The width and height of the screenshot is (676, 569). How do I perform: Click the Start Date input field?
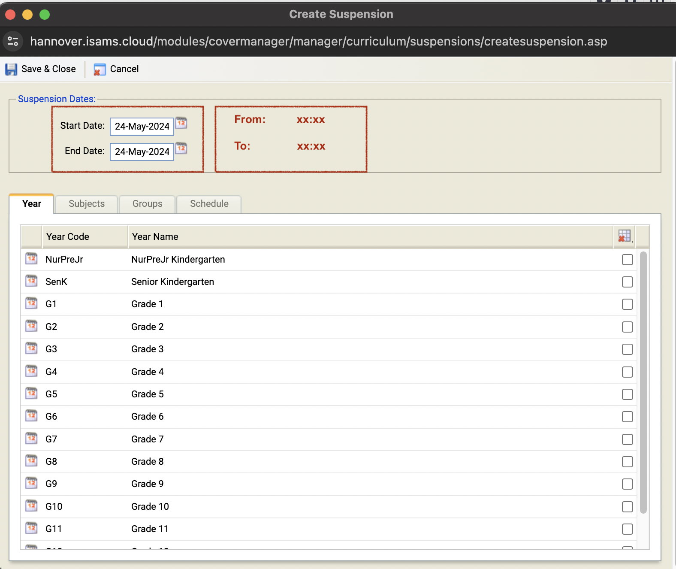pos(142,127)
